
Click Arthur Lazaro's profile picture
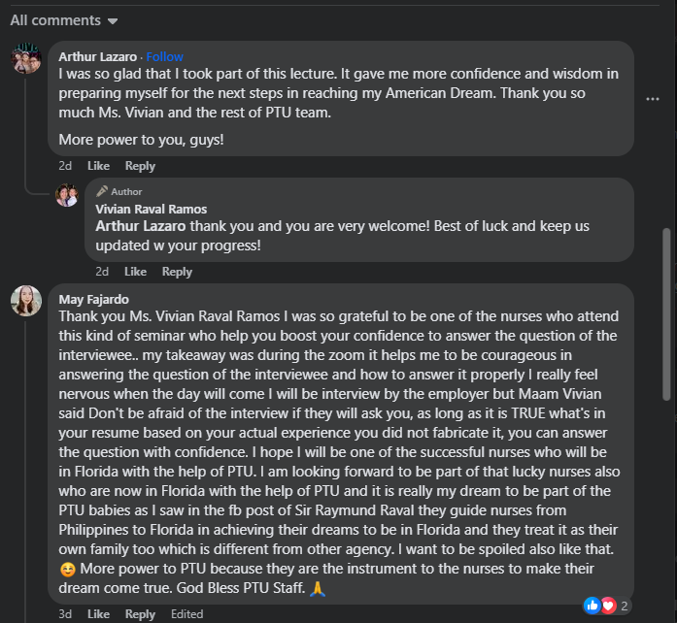point(26,58)
